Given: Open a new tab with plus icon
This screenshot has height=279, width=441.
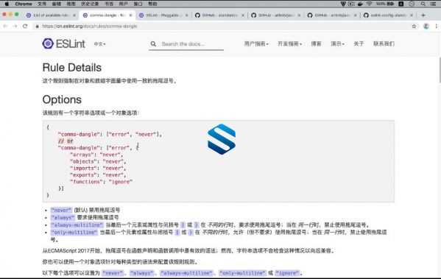Looking at the screenshot, I should click(423, 15).
